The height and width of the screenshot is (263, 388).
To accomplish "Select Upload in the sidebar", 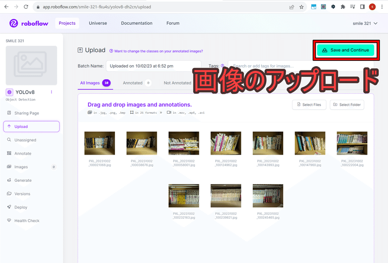I will click(x=32, y=126).
